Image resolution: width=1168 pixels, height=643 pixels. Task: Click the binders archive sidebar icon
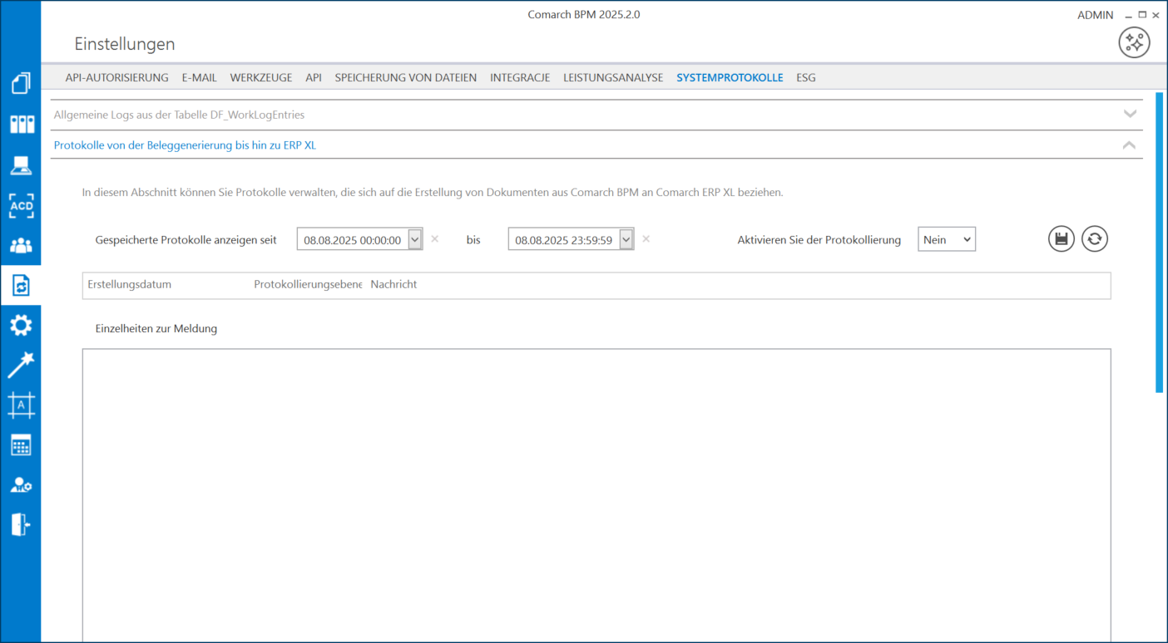tap(21, 125)
